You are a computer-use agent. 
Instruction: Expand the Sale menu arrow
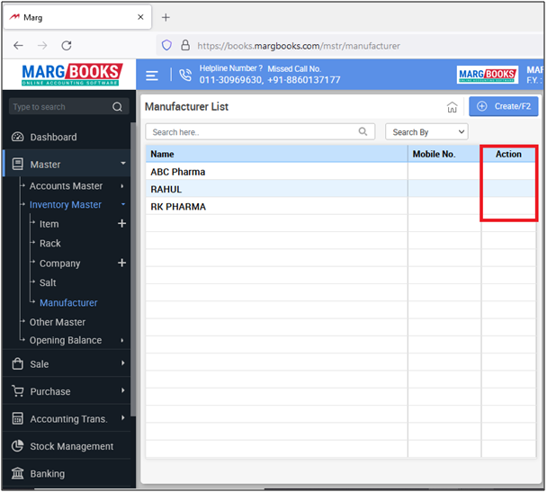coord(122,363)
